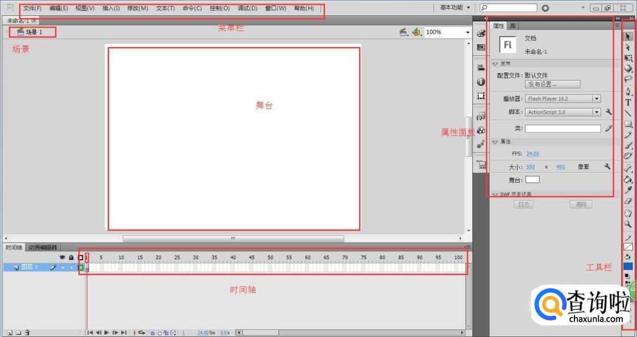Screen dimensions: 637x337
Task: Select the Lasso tool
Action: [628, 80]
